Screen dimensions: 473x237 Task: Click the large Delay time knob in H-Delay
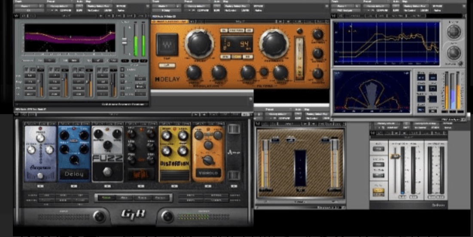tap(199, 44)
